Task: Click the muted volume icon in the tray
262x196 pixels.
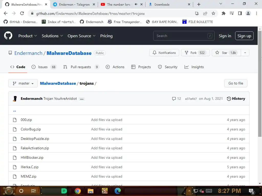Action: 202,191
